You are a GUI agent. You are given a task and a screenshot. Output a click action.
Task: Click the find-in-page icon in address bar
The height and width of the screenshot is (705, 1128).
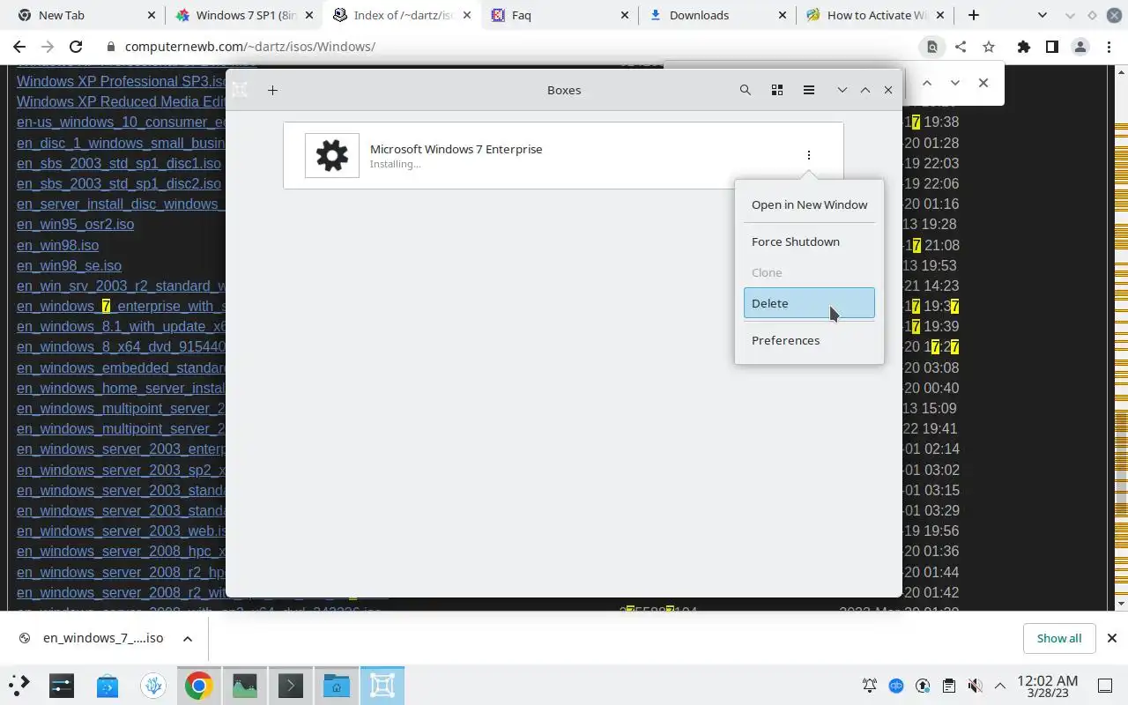click(931, 47)
